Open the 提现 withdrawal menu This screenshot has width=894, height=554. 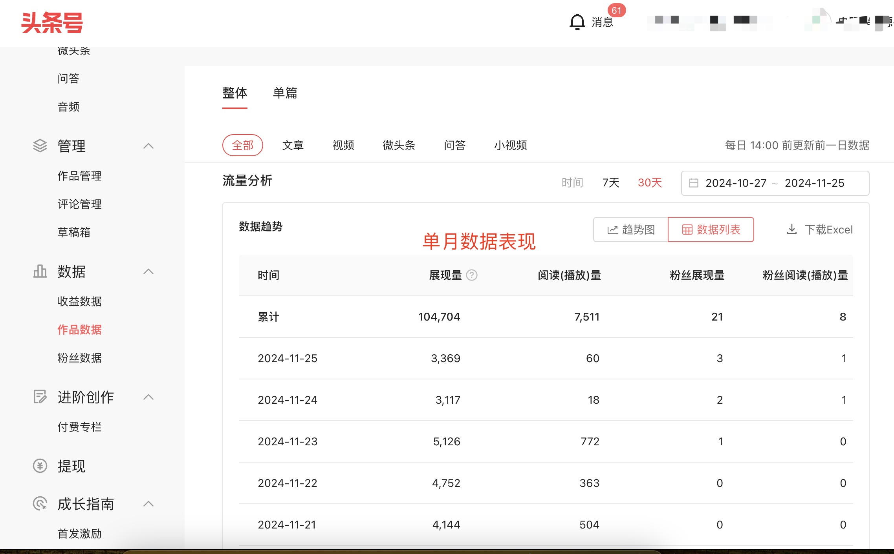[71, 466]
